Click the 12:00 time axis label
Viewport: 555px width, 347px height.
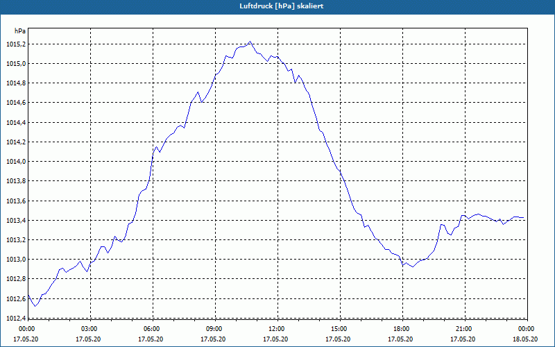pyautogui.click(x=277, y=329)
